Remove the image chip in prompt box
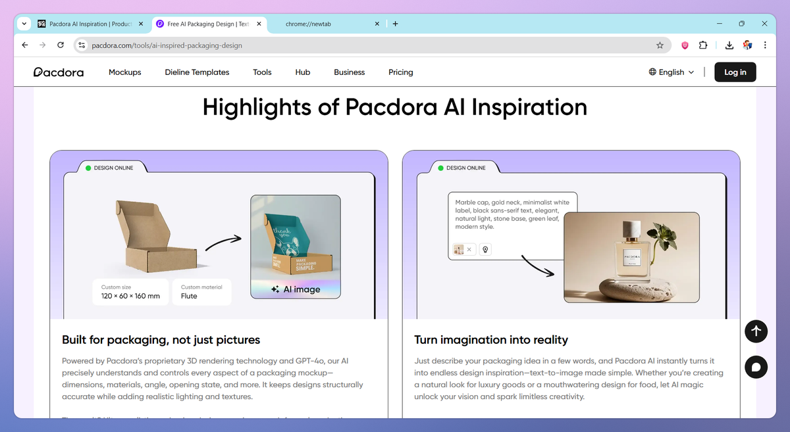The width and height of the screenshot is (790, 432). click(x=469, y=249)
